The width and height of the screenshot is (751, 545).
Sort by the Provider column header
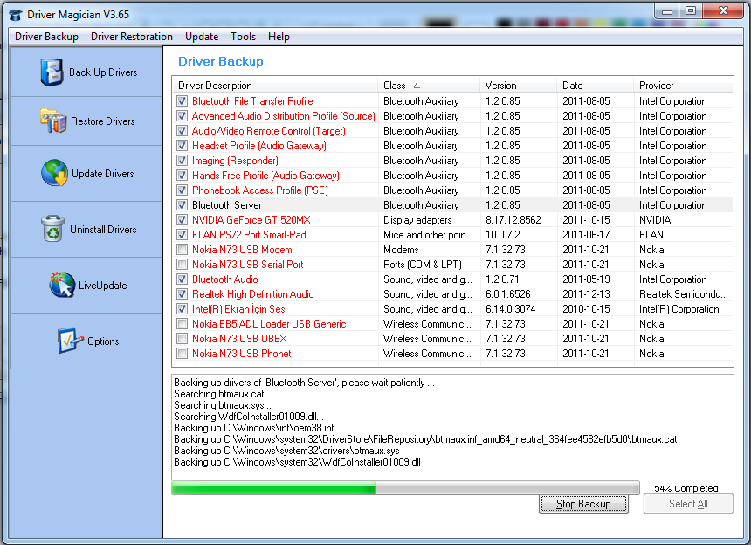tap(684, 86)
